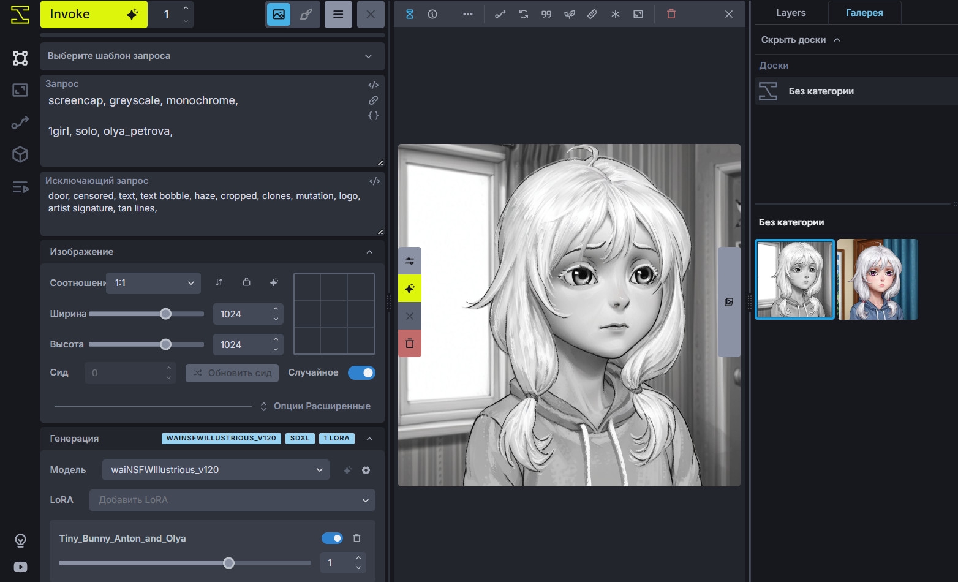Click the swap dimensions arrows icon
The width and height of the screenshot is (958, 582).
coord(219,282)
